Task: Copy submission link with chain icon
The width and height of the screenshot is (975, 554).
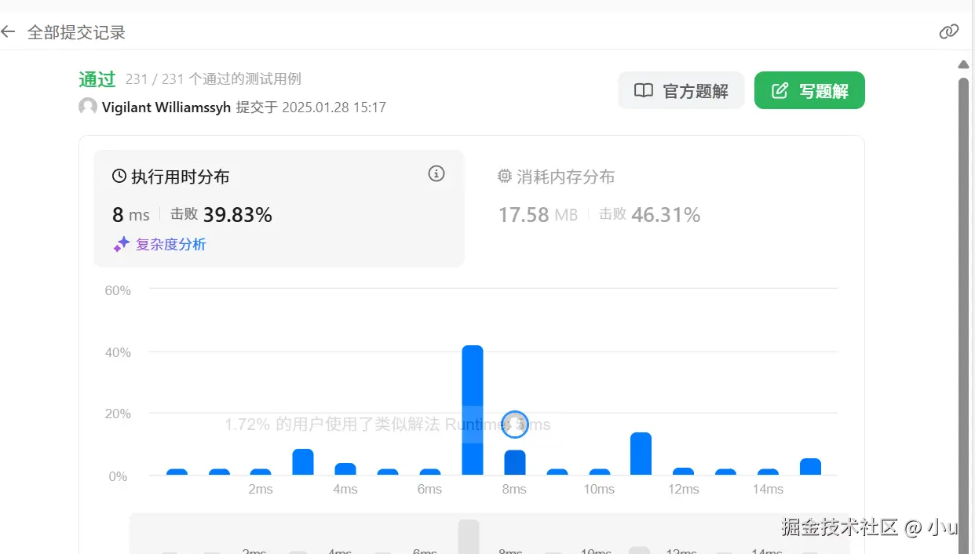Action: pos(949,31)
